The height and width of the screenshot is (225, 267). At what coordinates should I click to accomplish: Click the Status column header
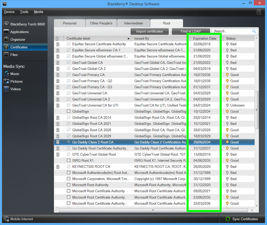tap(239, 39)
